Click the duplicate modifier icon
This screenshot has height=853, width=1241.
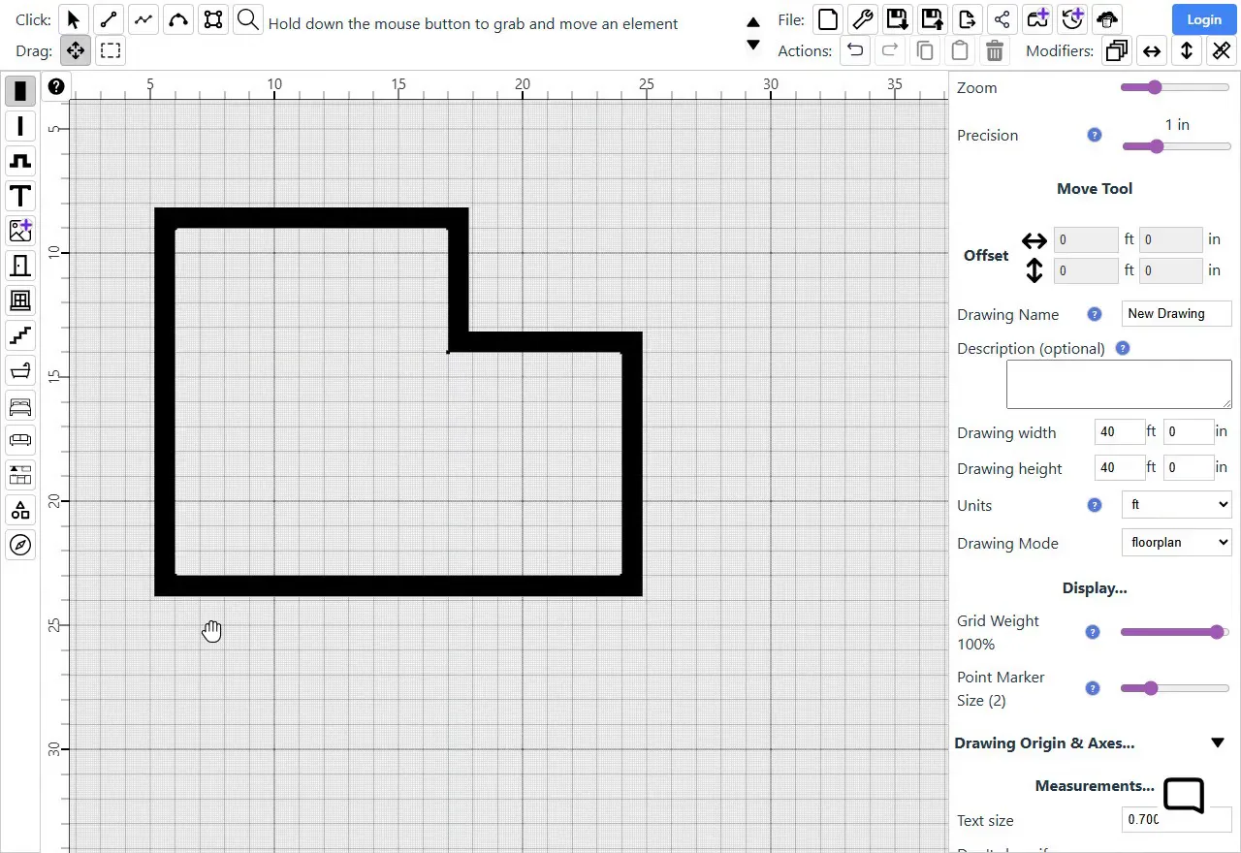click(1117, 50)
